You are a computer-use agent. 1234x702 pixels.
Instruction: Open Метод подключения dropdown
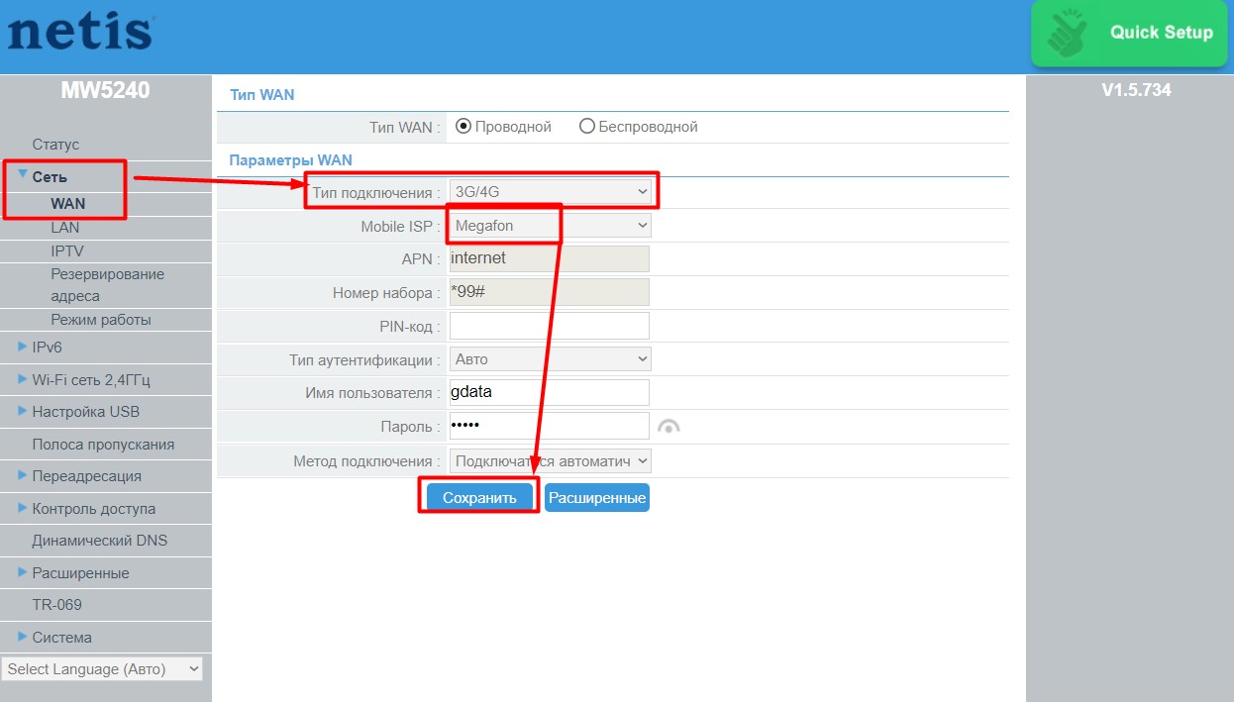pyautogui.click(x=551, y=461)
